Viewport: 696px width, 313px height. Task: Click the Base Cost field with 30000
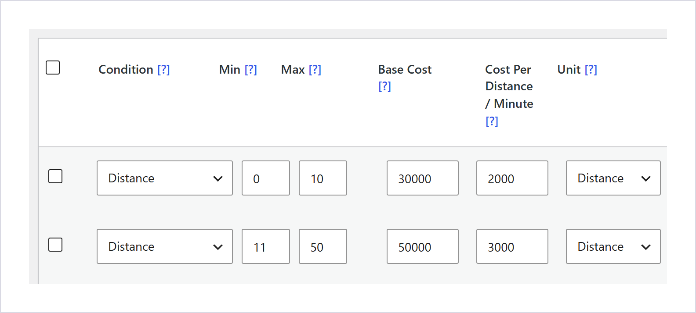point(423,178)
